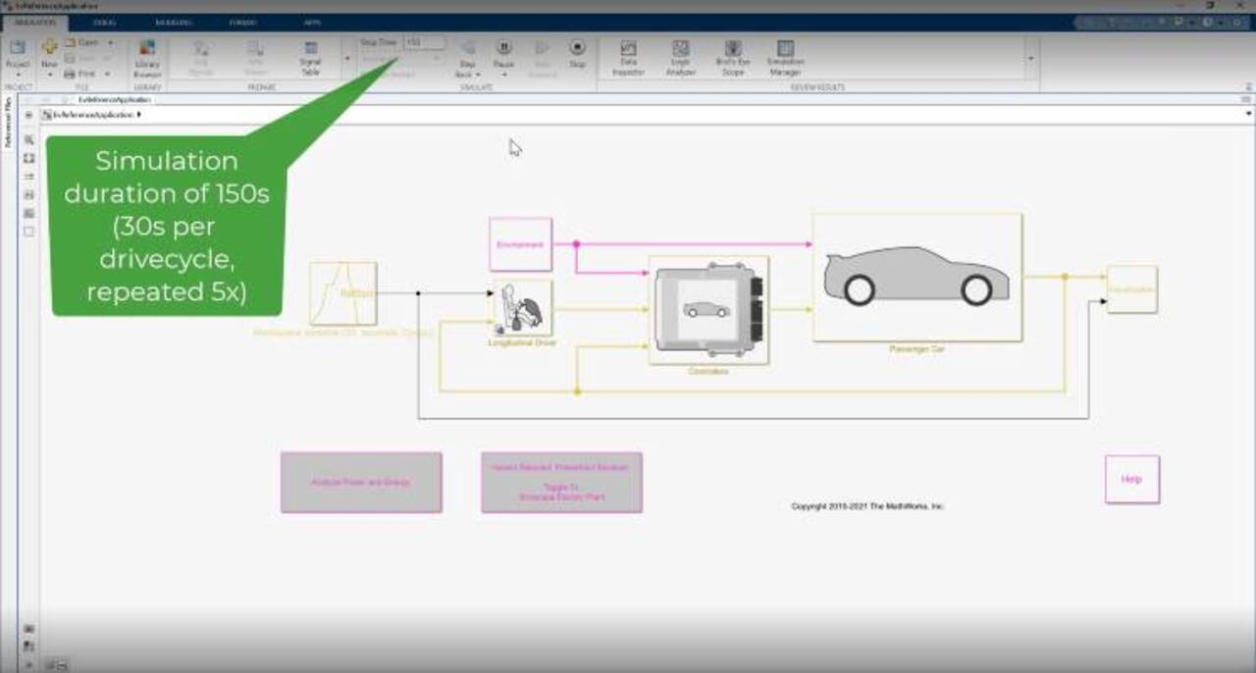Expand the Project dropdown
1256x673 pixels.
click(x=18, y=74)
